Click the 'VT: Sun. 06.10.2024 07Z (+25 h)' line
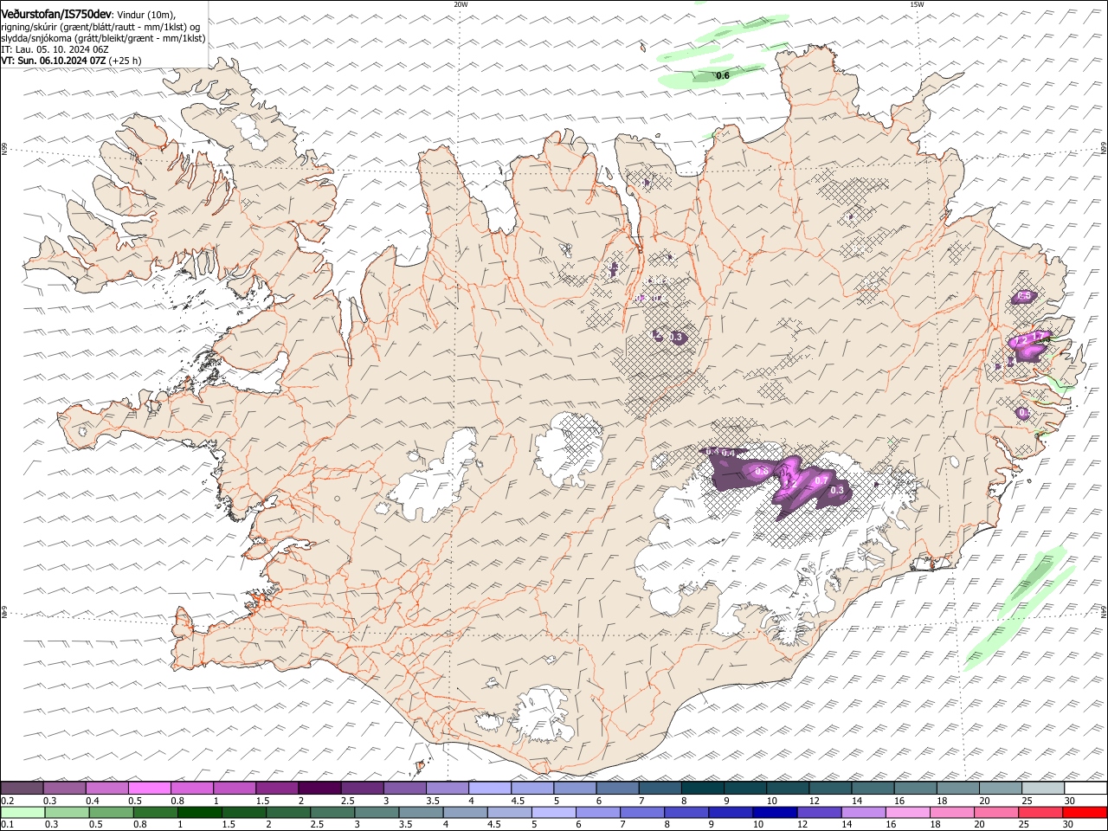The width and height of the screenshot is (1108, 831). (71, 61)
